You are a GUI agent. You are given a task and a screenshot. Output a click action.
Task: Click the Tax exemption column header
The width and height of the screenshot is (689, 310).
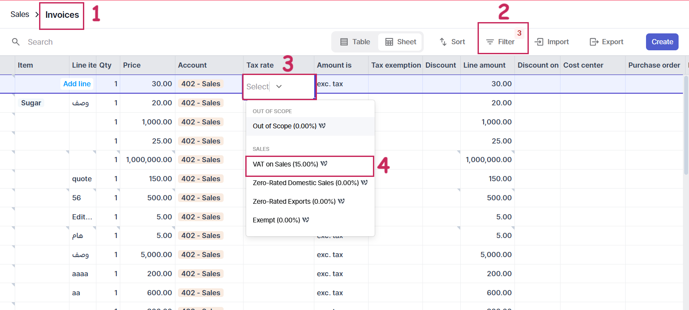(396, 65)
